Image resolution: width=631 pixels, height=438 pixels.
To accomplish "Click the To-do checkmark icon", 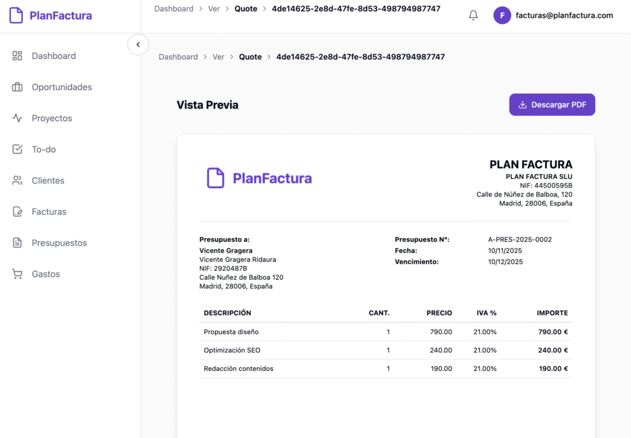I will pyautogui.click(x=17, y=149).
